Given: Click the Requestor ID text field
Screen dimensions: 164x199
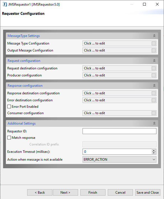Looking at the screenshot, I should pos(119,131).
